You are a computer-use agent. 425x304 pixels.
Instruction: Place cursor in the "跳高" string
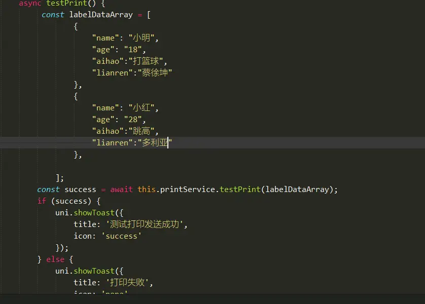[143, 131]
